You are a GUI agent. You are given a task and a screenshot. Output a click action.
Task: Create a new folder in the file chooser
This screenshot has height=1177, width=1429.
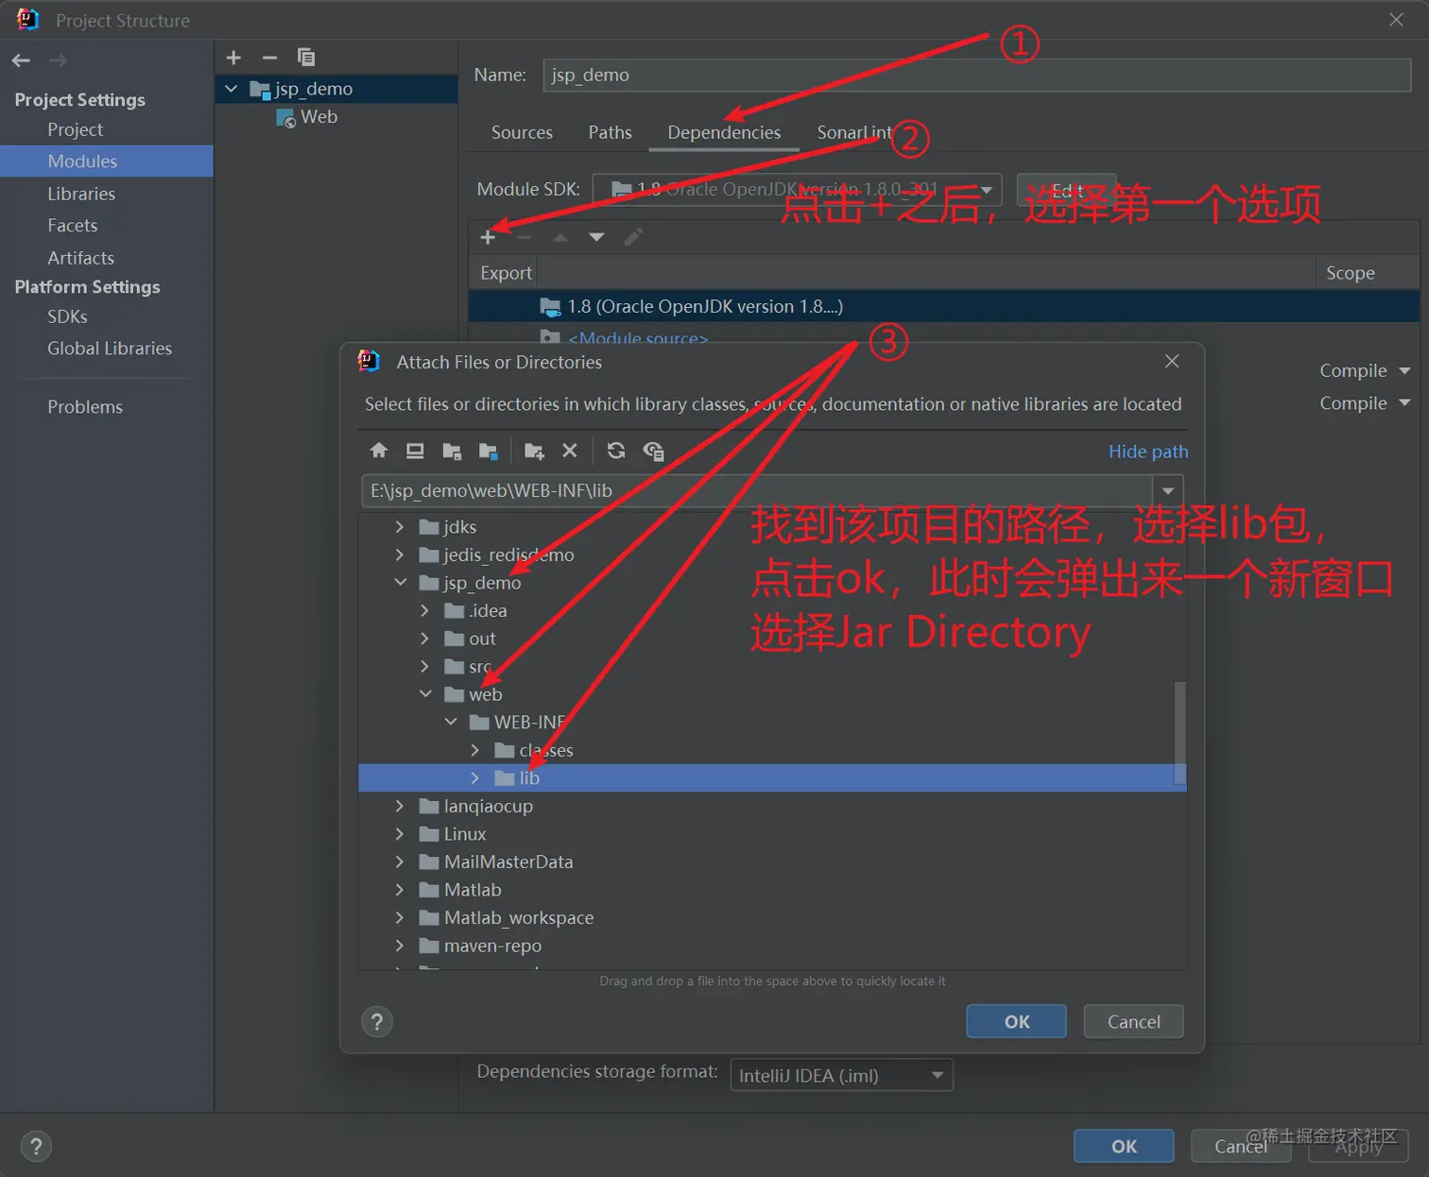534,451
